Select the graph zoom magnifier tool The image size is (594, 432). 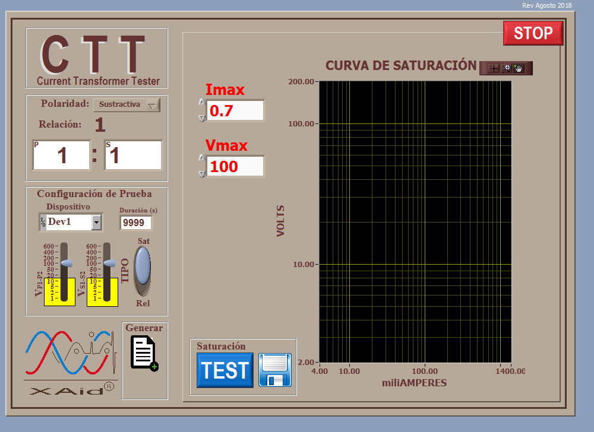(506, 68)
